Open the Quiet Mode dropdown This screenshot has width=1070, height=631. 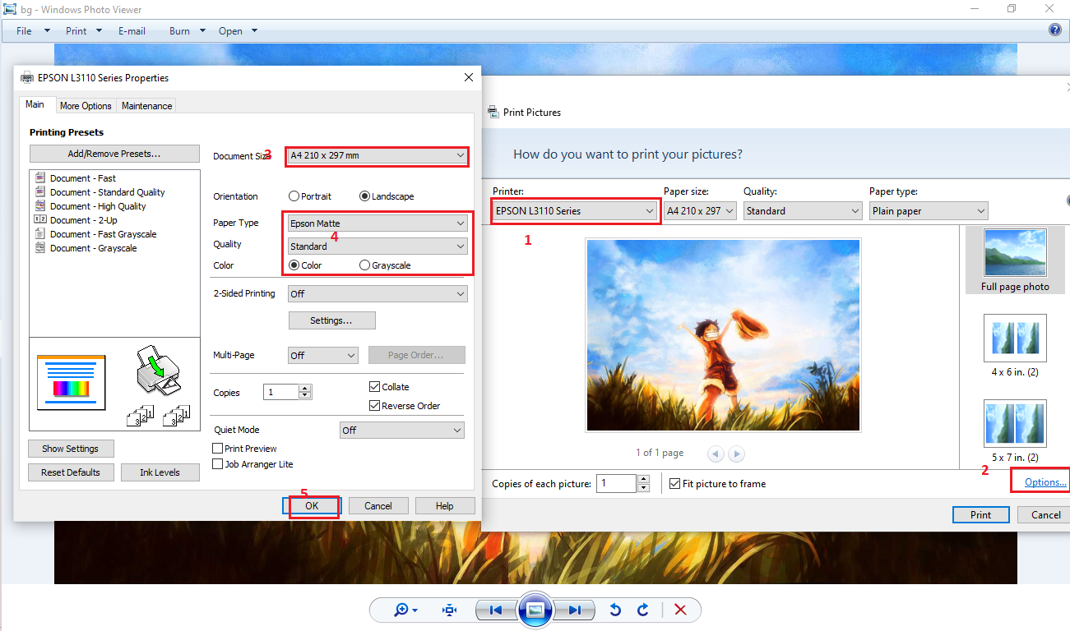point(402,430)
